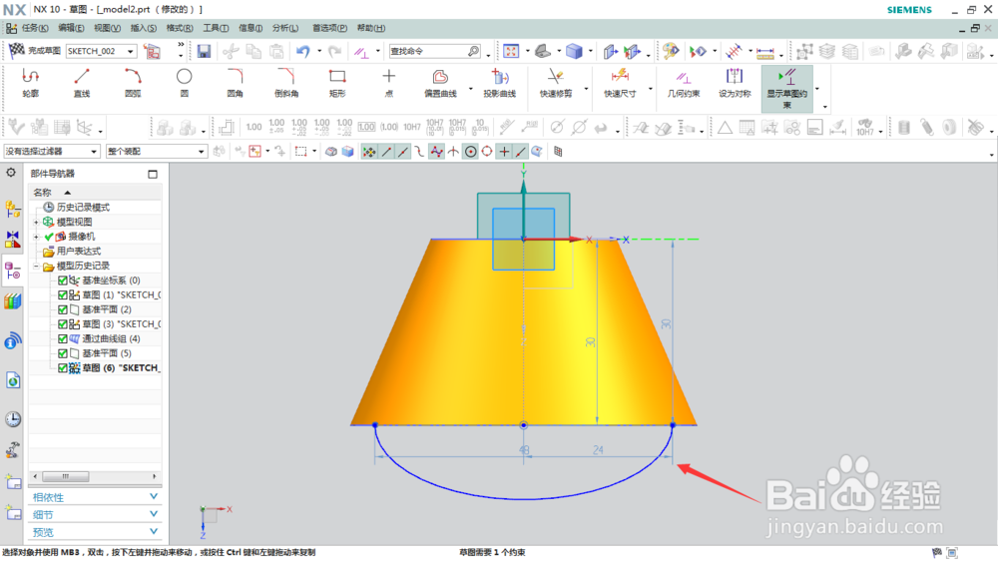Select the 圆弧 arc tool

[x=133, y=83]
